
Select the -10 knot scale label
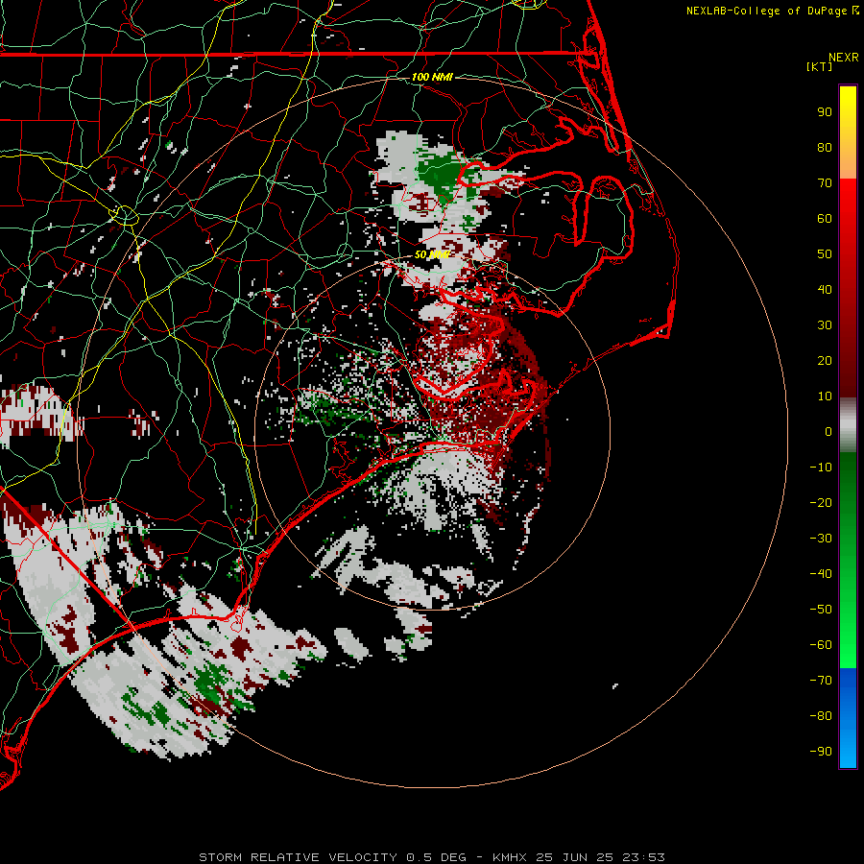pyautogui.click(x=821, y=468)
